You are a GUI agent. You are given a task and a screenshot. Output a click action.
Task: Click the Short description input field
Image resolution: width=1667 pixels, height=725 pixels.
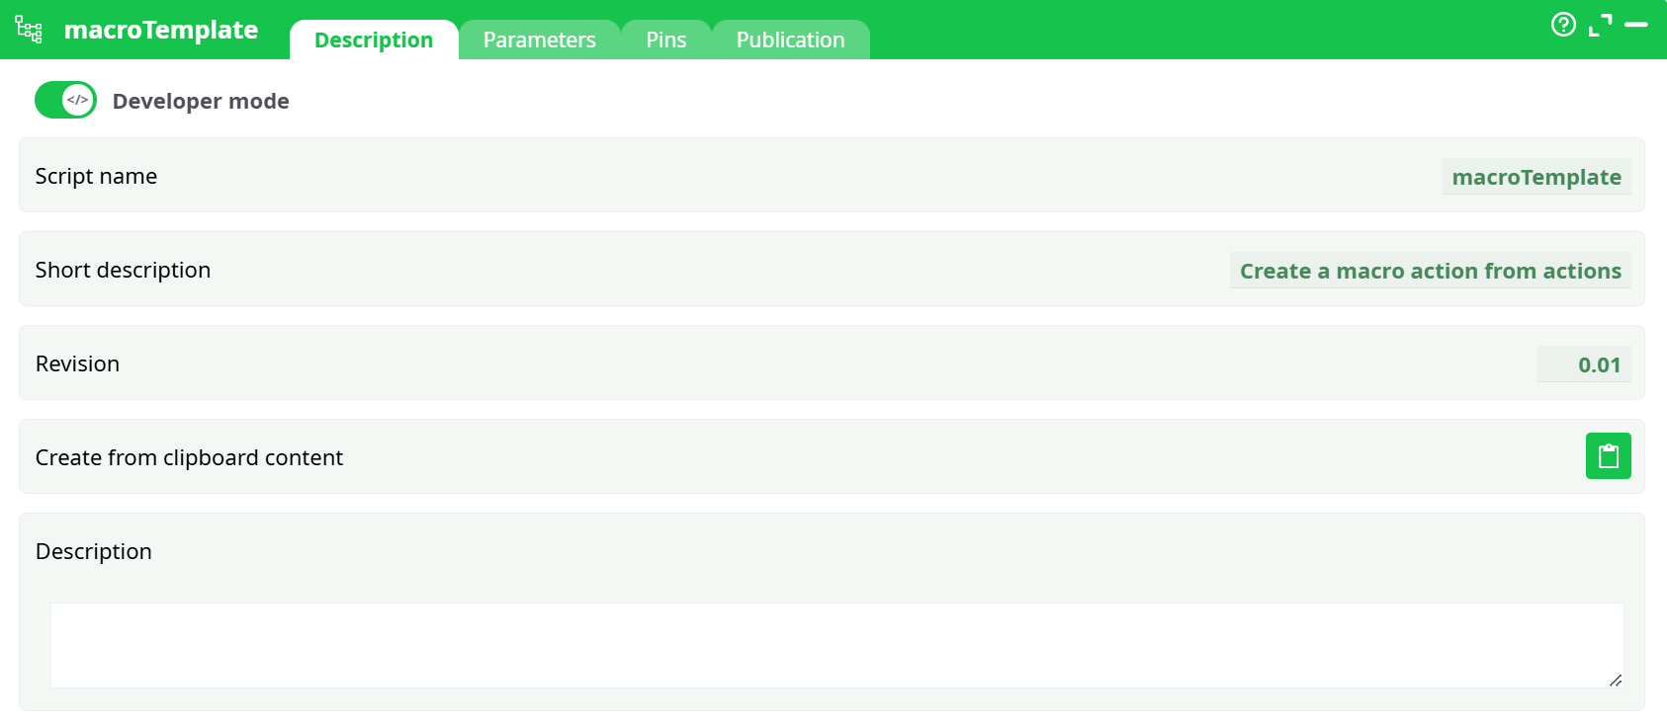click(1430, 271)
